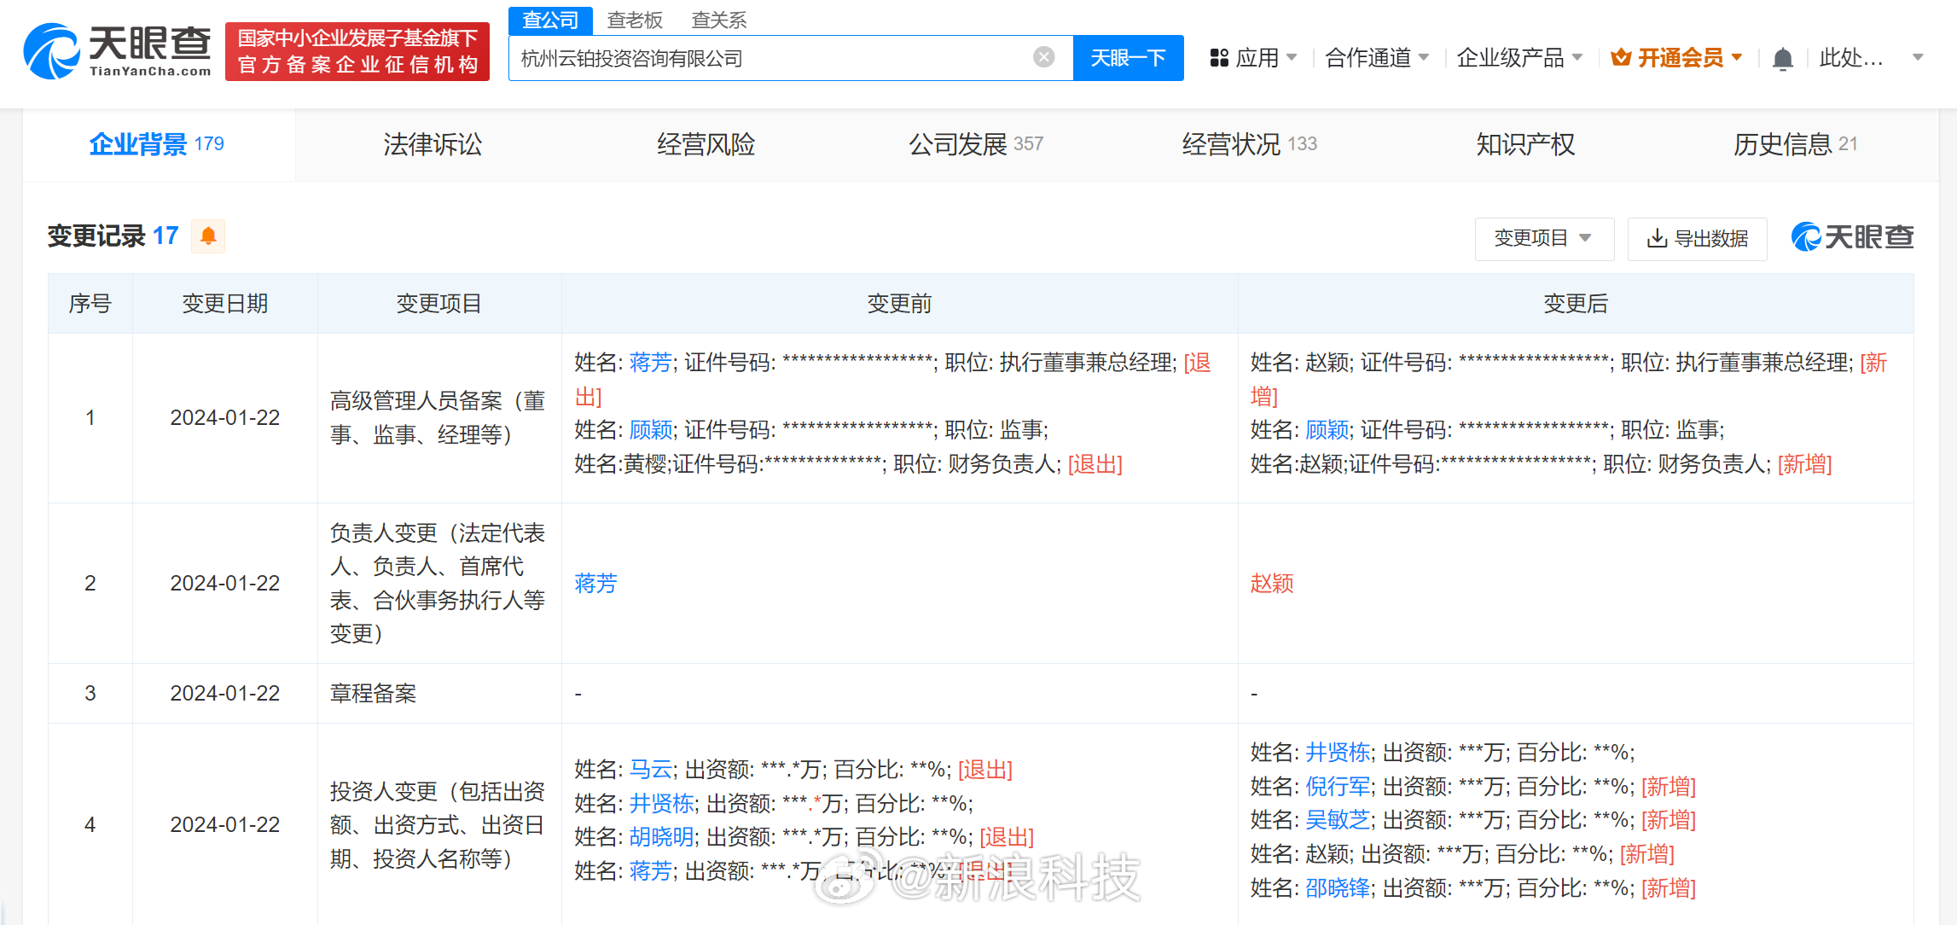Expand the 合作通道 dropdown menu

coord(1376,58)
